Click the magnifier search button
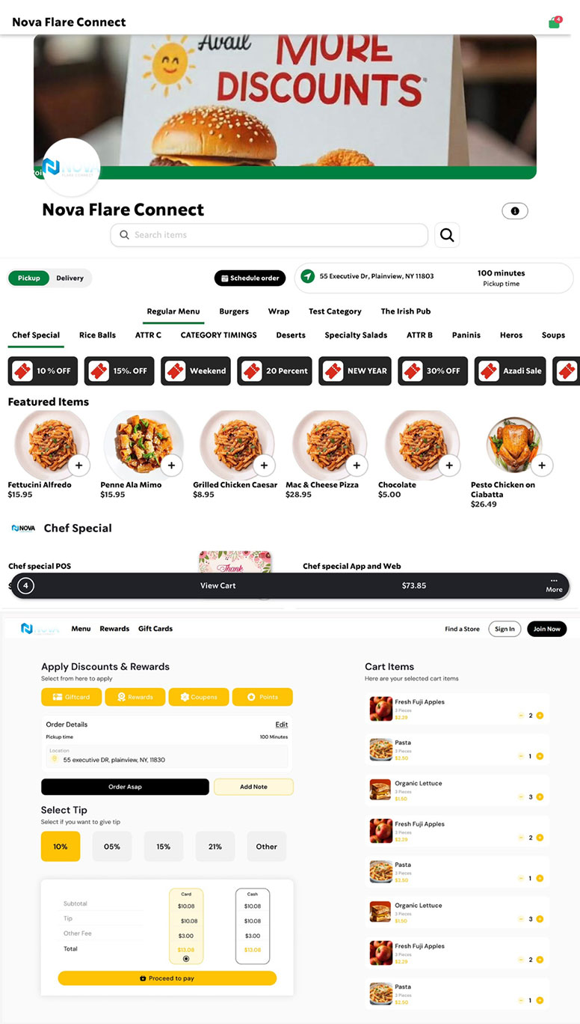The image size is (580, 1024). click(447, 235)
